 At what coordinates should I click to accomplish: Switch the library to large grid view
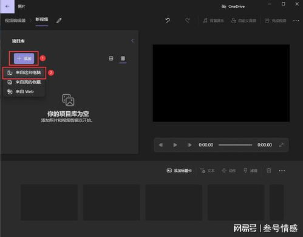pos(111,58)
